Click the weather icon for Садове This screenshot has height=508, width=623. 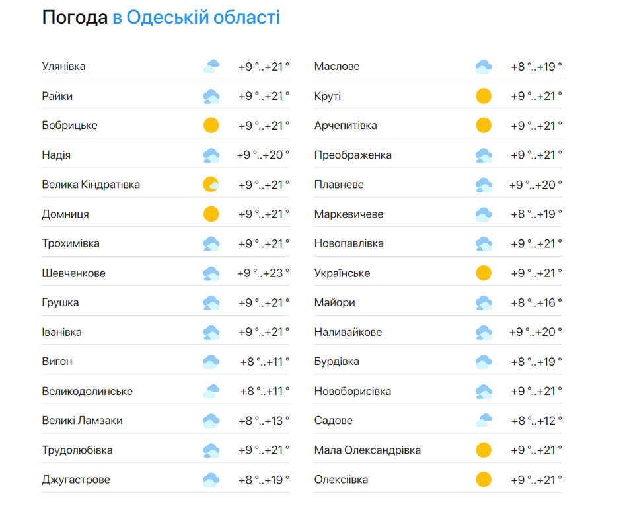484,421
